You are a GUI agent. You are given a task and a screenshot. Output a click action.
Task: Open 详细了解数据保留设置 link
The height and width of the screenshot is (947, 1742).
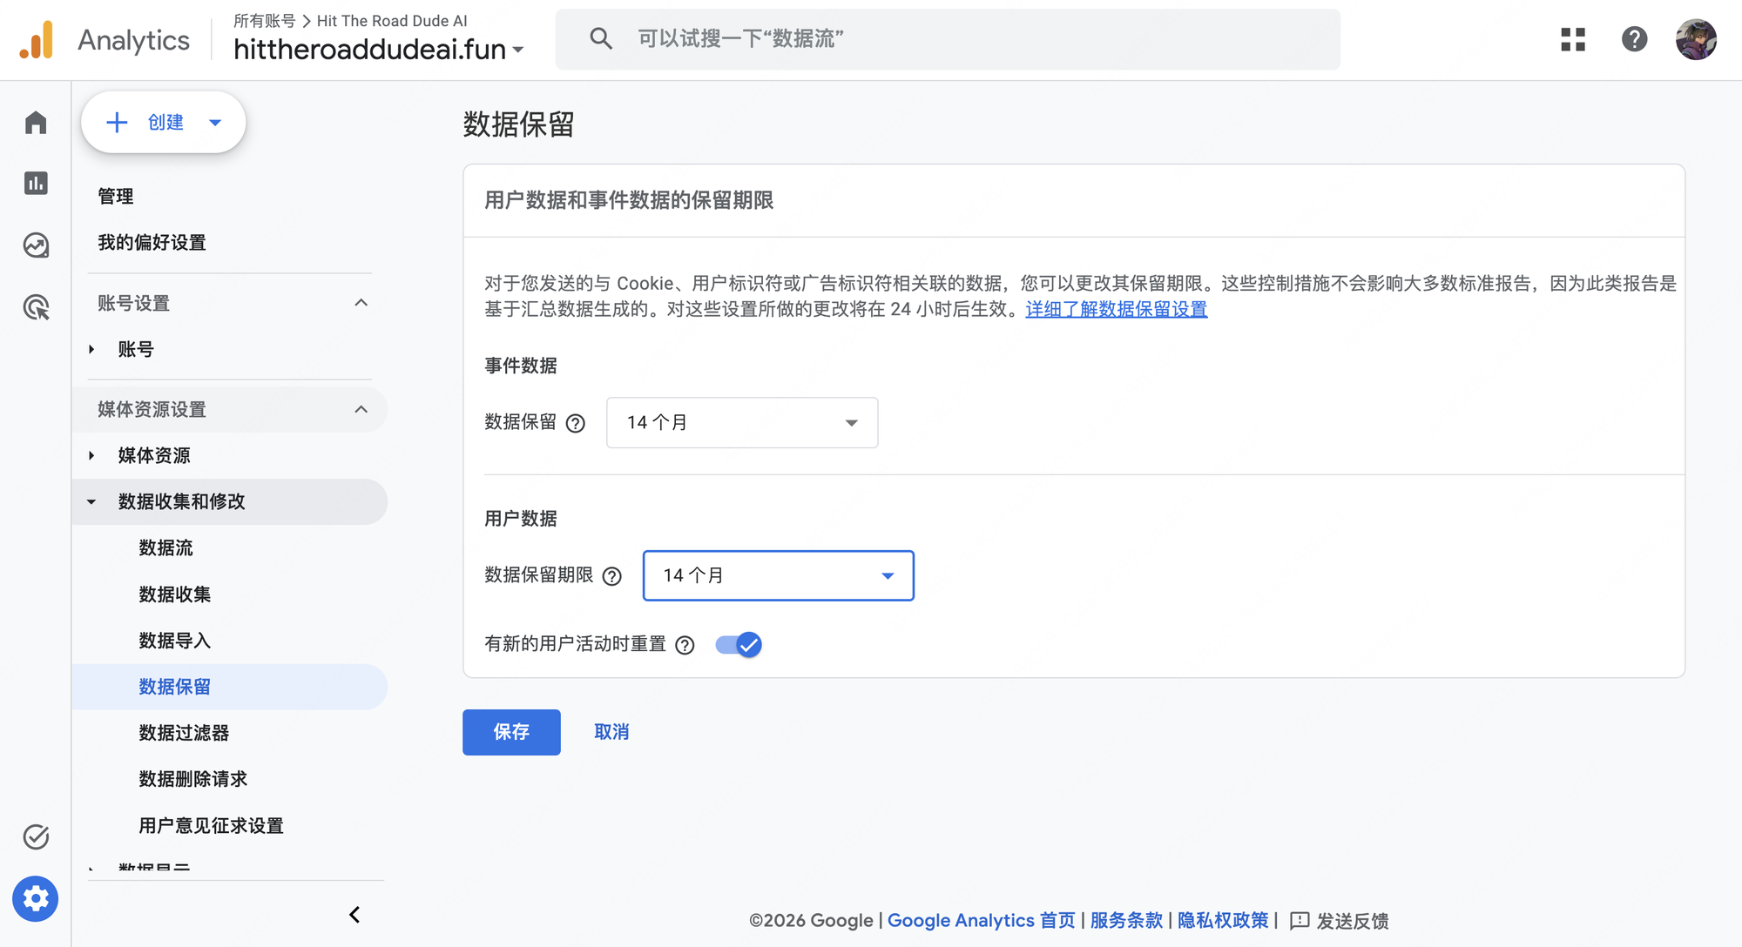(1117, 309)
